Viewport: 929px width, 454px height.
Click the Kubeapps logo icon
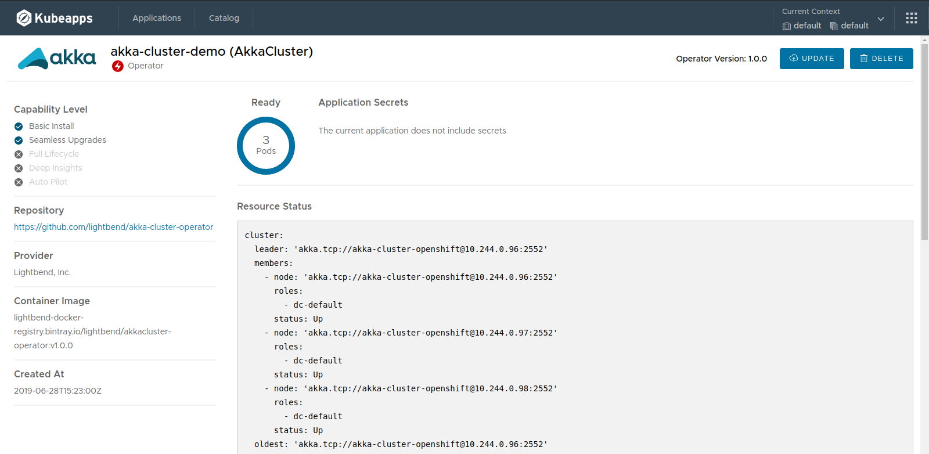click(24, 18)
